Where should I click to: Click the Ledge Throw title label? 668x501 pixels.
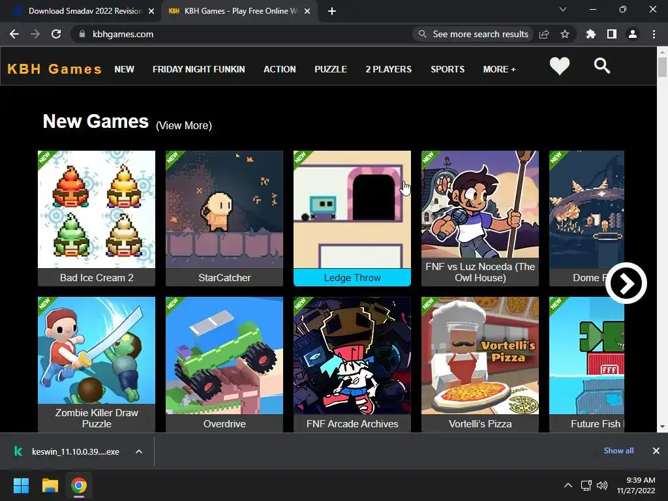352,278
